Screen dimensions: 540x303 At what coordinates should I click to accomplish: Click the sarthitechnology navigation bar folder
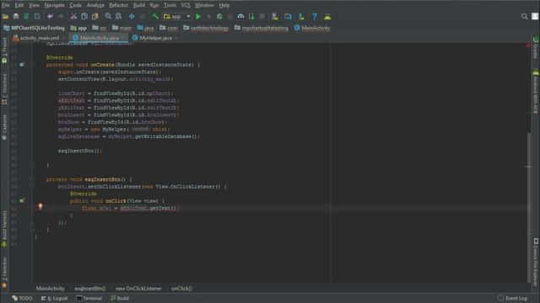tap(206, 28)
